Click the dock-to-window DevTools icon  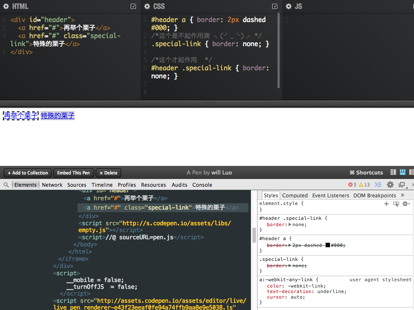pos(402,185)
